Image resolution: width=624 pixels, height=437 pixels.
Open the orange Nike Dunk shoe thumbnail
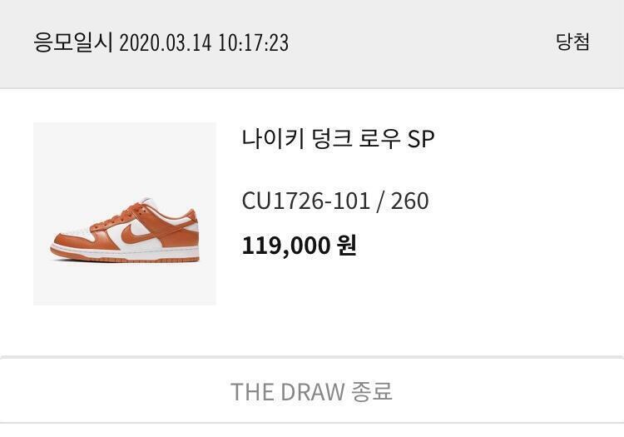[125, 214]
